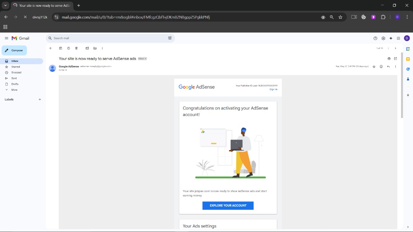
Task: Bookmark this page with star
Action: (340, 17)
